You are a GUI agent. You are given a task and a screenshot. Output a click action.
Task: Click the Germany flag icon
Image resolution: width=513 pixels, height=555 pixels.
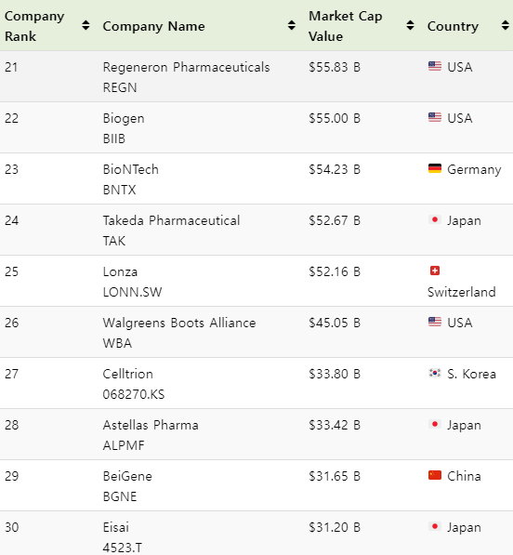pos(434,168)
